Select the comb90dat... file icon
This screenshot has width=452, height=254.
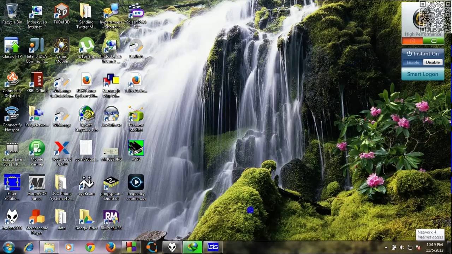click(86, 151)
